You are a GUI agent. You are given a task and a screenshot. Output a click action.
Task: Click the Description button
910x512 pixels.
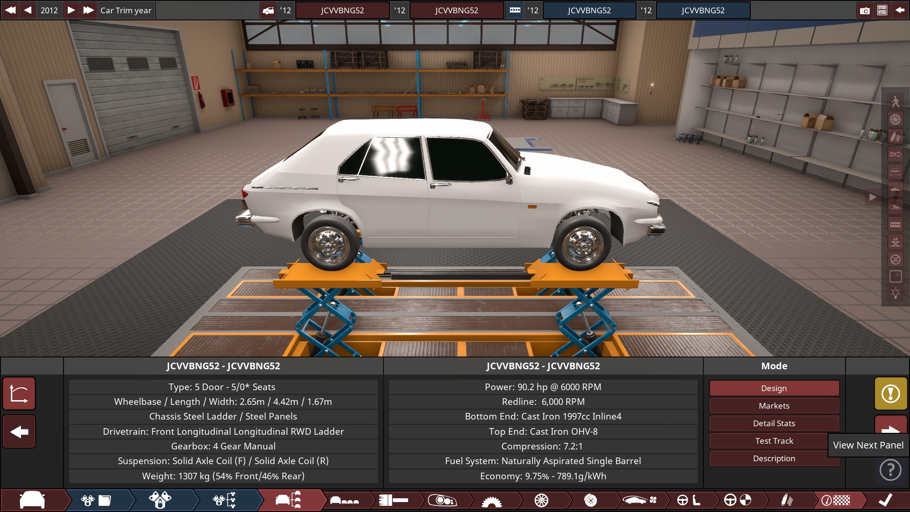coord(773,458)
